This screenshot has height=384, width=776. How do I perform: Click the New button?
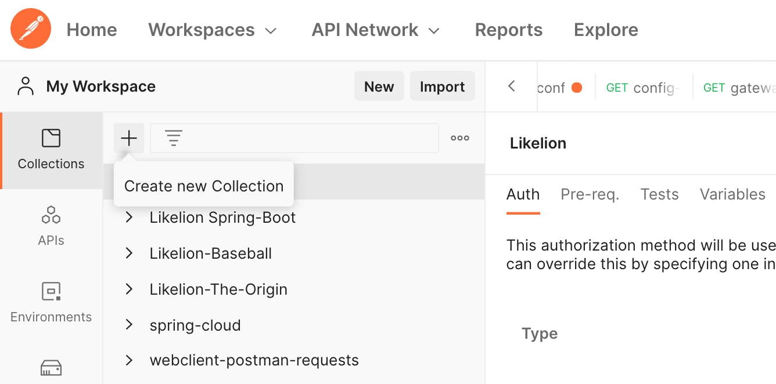(x=379, y=86)
